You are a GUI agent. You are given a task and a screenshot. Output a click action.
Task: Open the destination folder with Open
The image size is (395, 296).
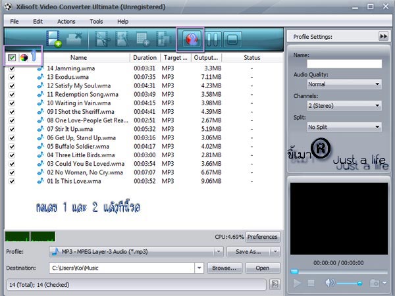(263, 268)
